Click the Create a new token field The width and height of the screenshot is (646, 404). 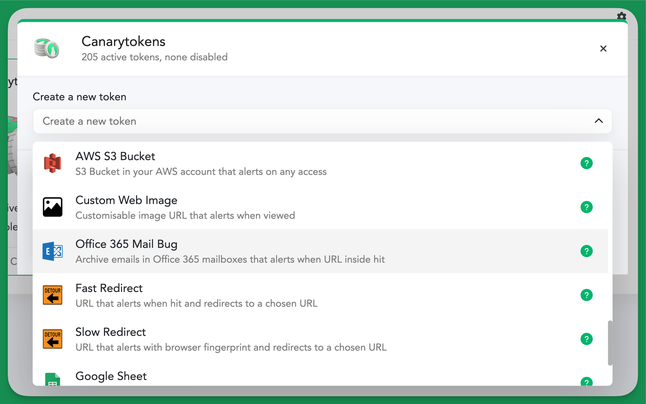(322, 121)
